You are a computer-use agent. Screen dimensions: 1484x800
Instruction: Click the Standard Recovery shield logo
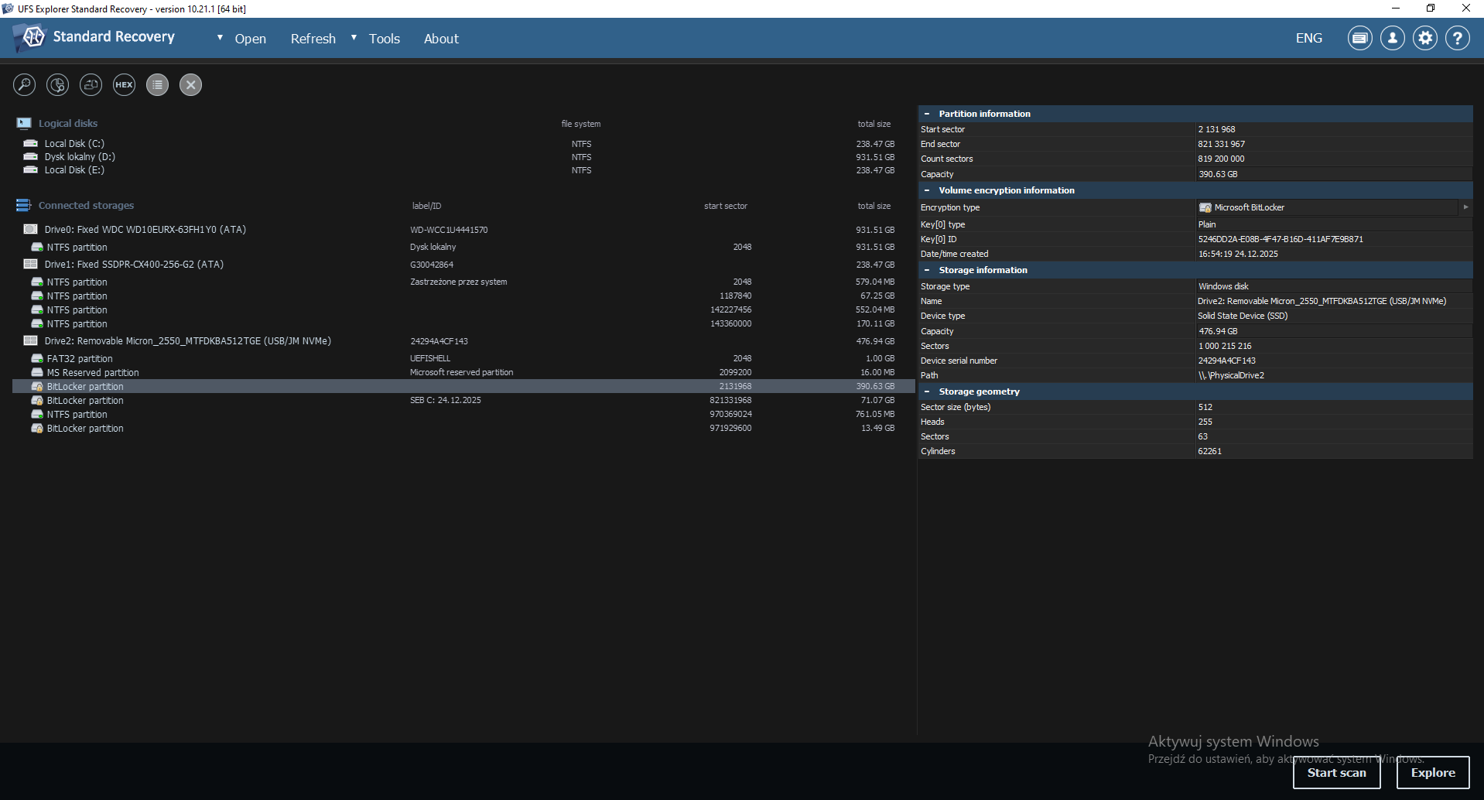pos(31,37)
